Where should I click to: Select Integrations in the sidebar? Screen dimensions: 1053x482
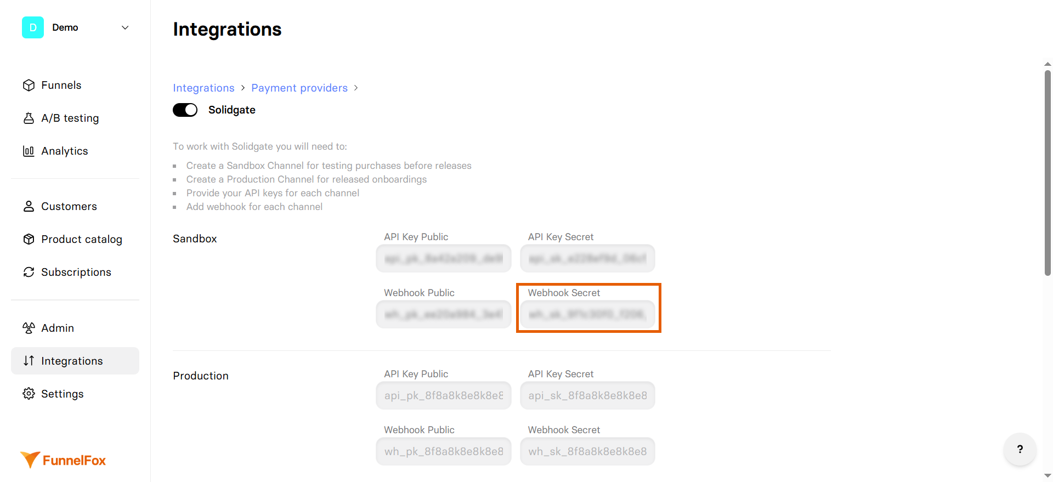point(75,361)
